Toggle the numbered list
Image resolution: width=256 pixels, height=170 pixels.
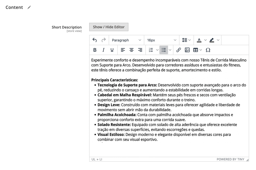(x=151, y=50)
